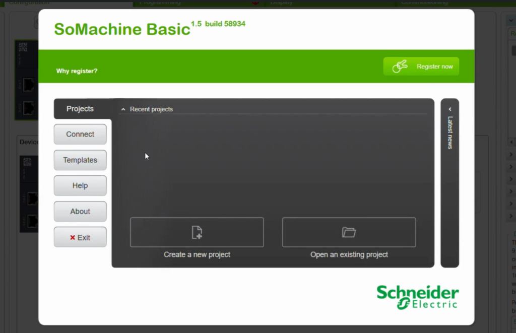This screenshot has width=516, height=333.
Task: Open the Help section
Action: coord(80,186)
